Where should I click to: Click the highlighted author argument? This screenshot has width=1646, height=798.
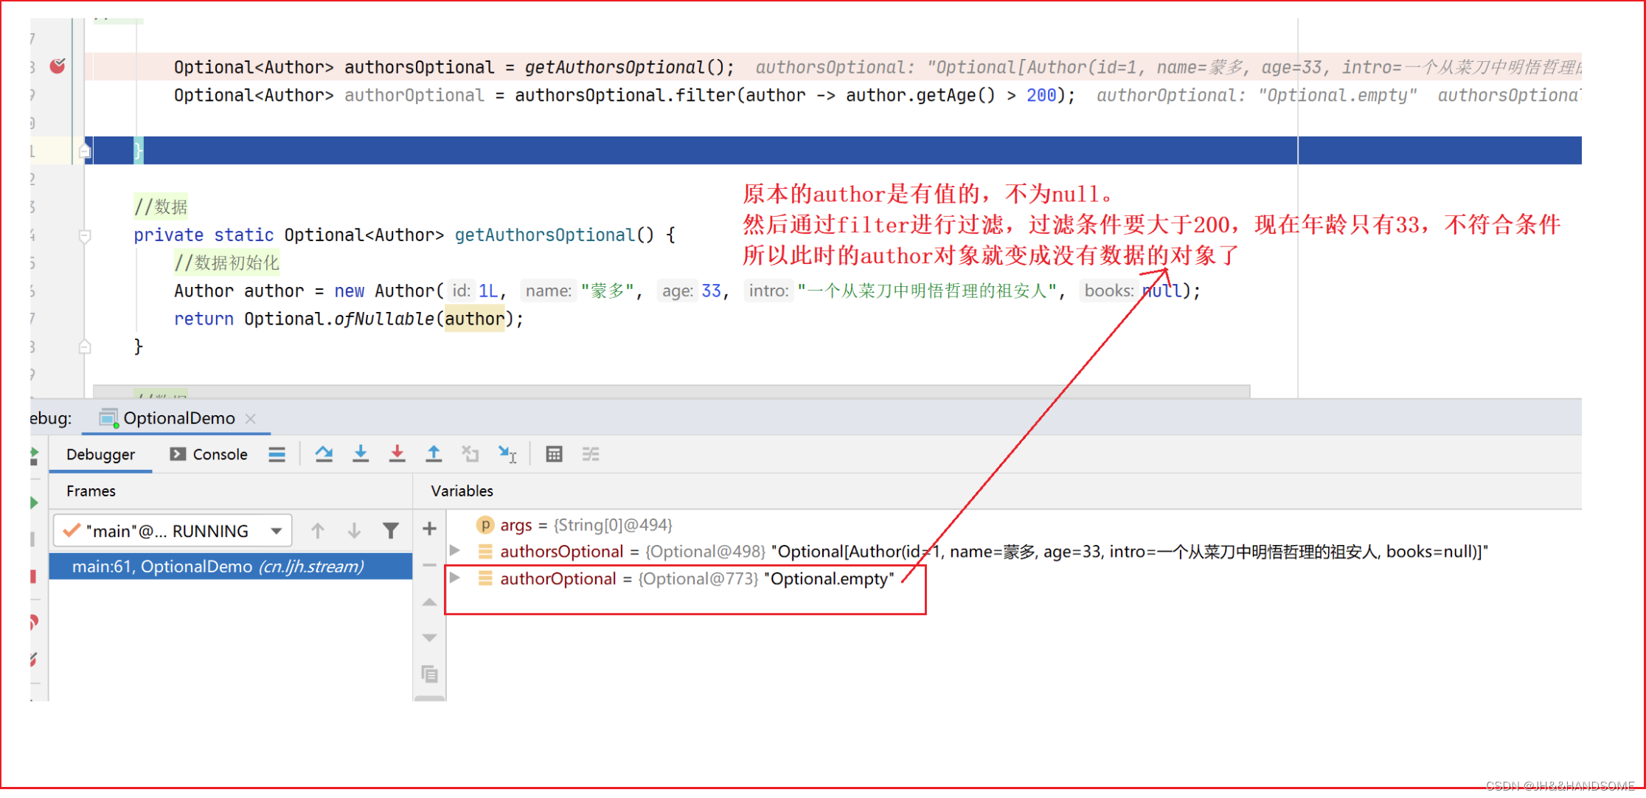click(x=474, y=319)
